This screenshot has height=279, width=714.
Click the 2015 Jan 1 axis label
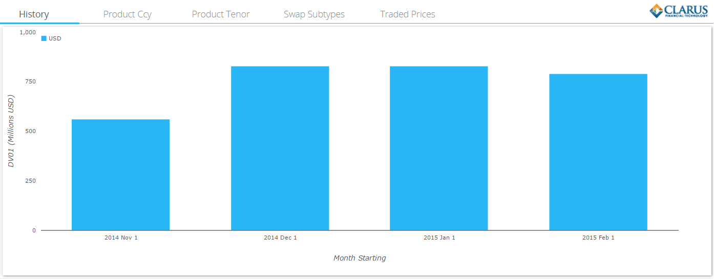439,238
